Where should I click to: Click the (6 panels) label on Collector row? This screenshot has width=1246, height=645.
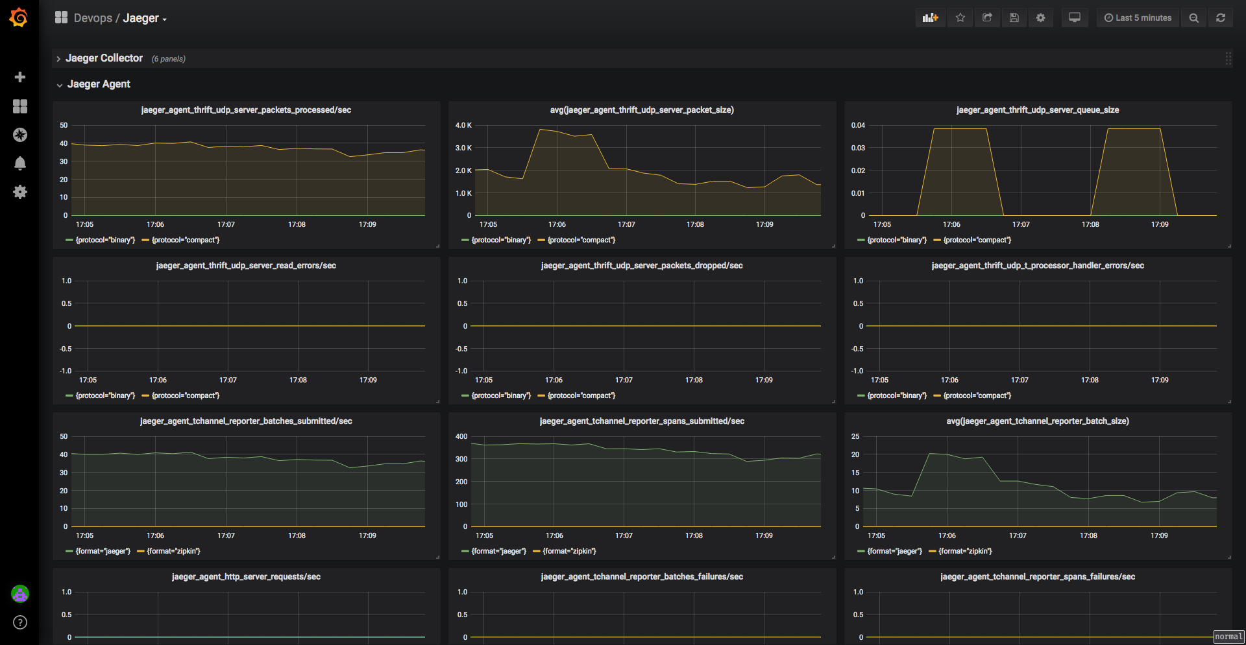169,59
